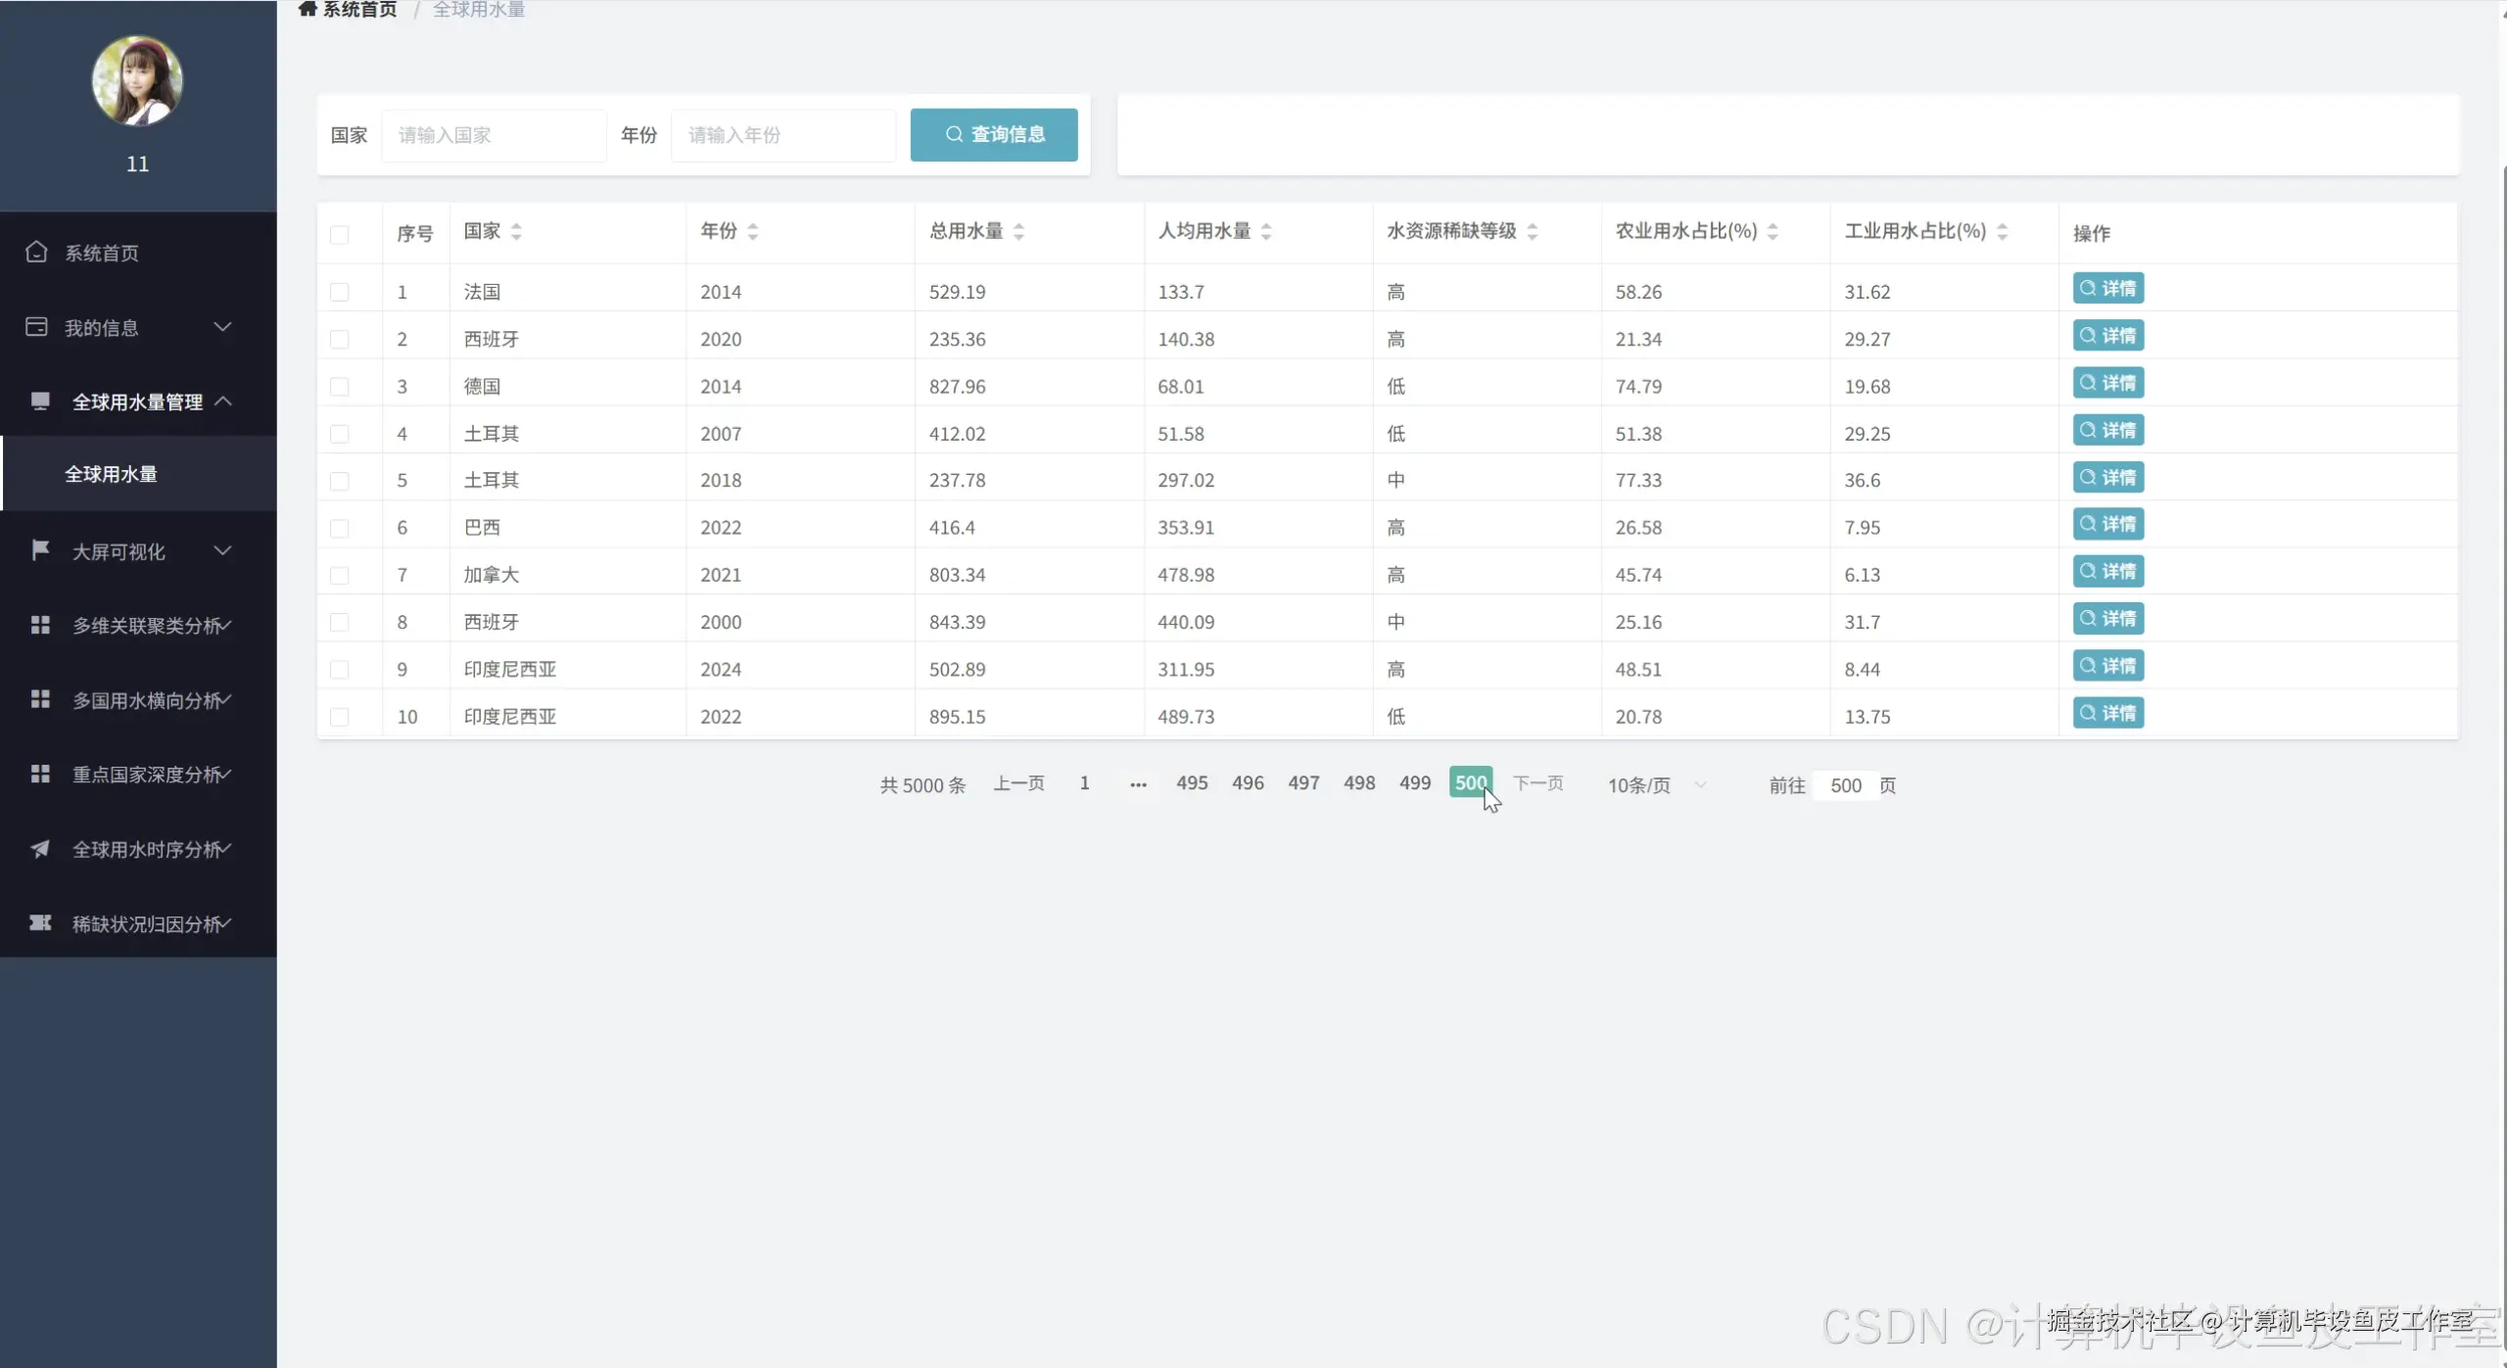The image size is (2507, 1368).
Task: Check the row checkbox for 法国 2014
Action: click(x=339, y=292)
